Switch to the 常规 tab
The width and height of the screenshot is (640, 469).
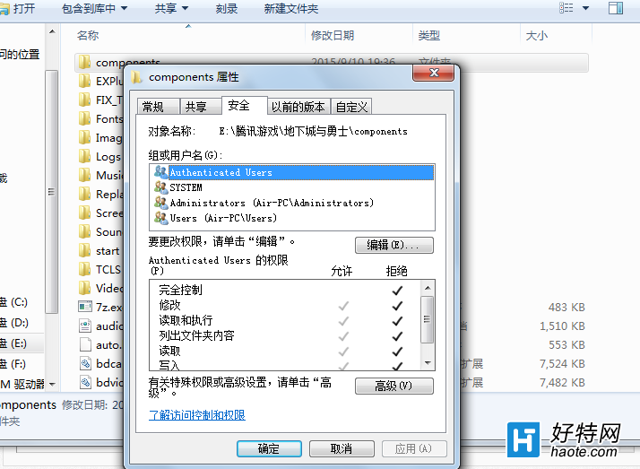158,107
